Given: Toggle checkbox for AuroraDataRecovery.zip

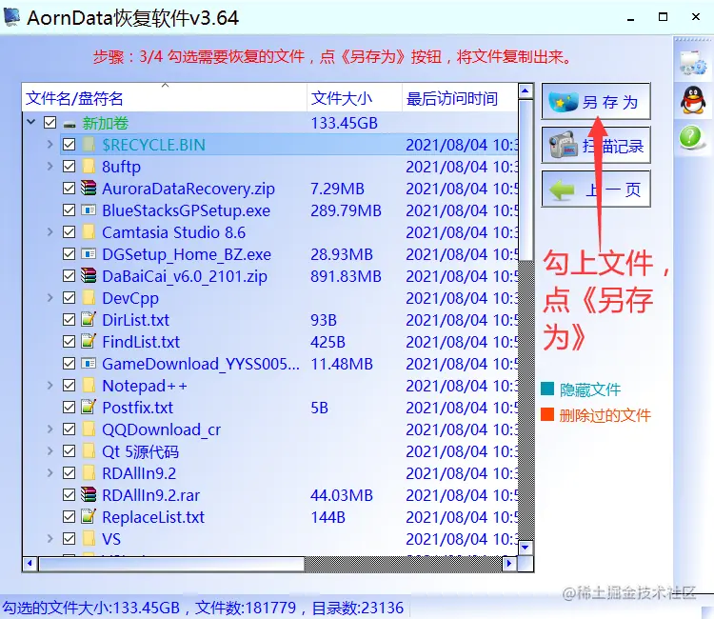Looking at the screenshot, I should pyautogui.click(x=69, y=189).
